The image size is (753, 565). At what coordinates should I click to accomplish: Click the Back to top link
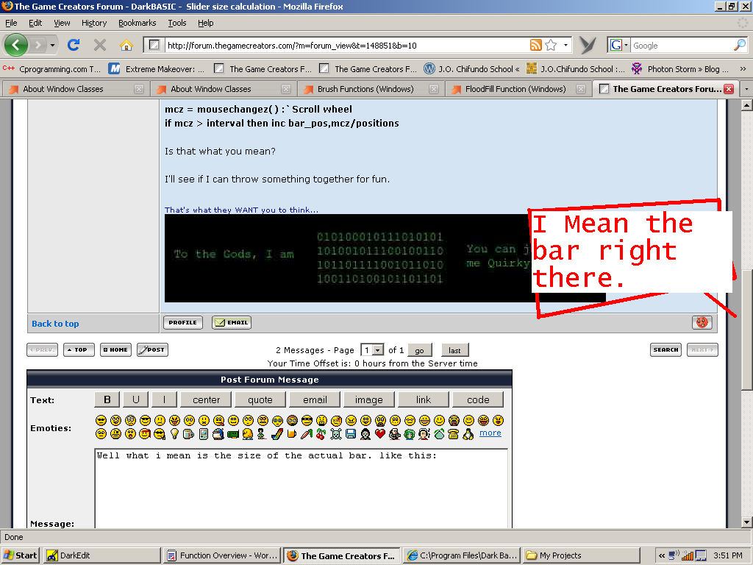tap(55, 324)
